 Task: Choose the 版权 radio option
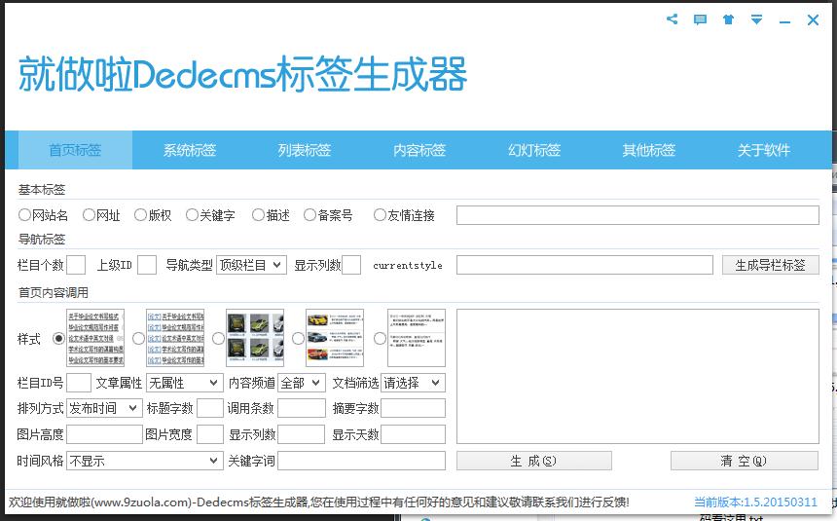140,215
